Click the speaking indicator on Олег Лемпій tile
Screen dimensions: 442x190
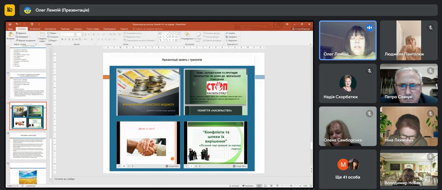tap(369, 27)
